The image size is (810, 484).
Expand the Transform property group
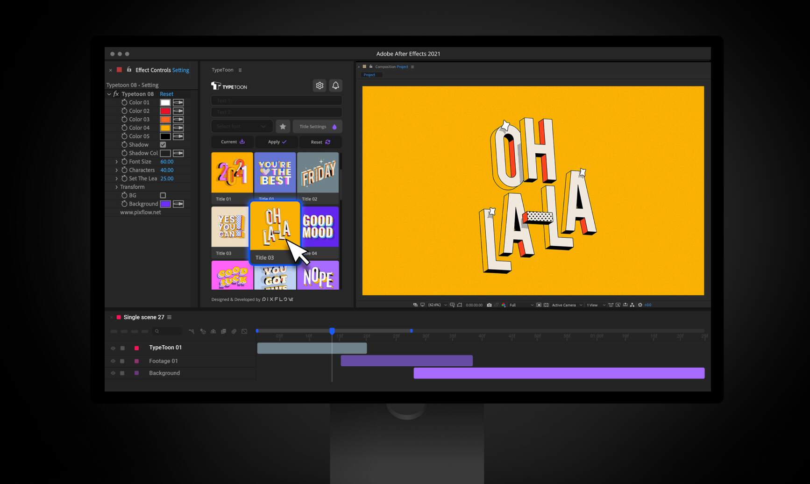point(116,187)
